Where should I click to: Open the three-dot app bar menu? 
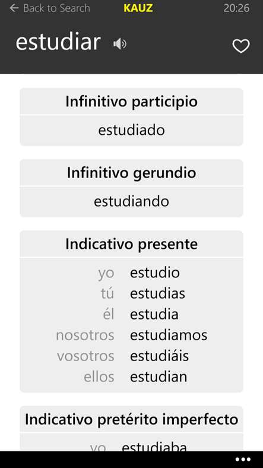point(243,459)
